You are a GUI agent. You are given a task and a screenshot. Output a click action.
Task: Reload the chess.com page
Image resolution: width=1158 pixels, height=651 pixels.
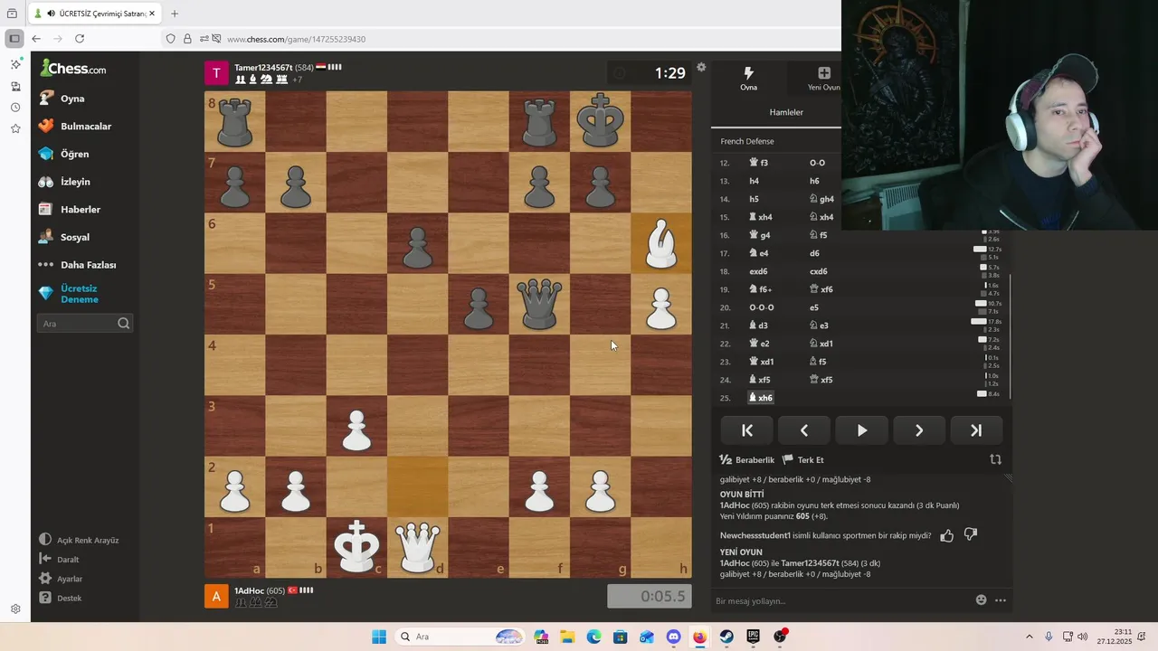pyautogui.click(x=80, y=39)
